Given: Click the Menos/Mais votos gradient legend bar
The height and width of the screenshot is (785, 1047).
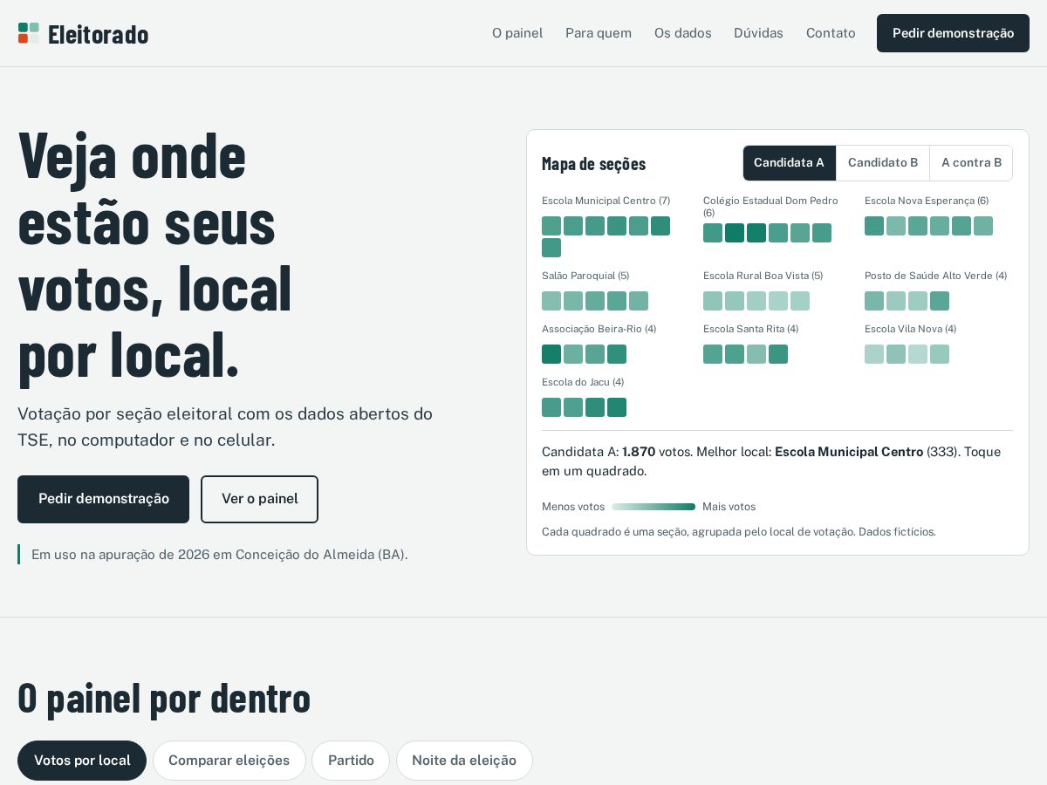Looking at the screenshot, I should [x=654, y=507].
